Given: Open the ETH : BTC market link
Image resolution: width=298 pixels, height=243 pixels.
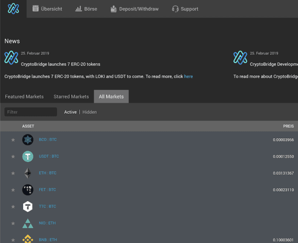Looking at the screenshot, I should pyautogui.click(x=48, y=173).
